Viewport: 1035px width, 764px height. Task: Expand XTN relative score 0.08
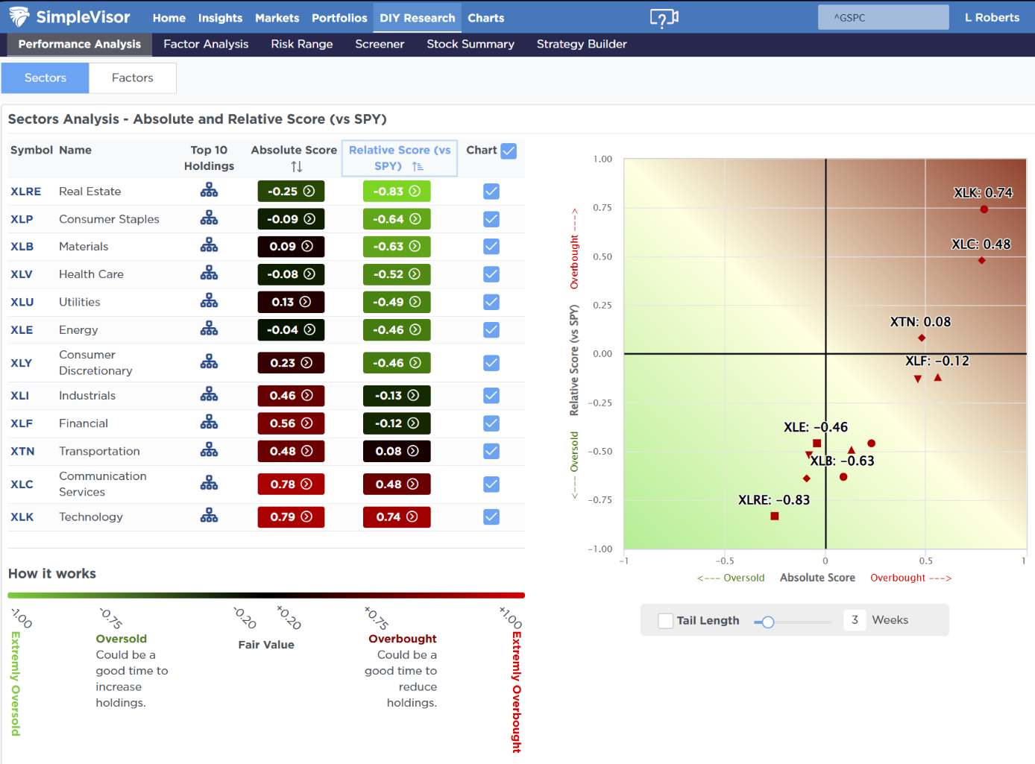(x=397, y=451)
